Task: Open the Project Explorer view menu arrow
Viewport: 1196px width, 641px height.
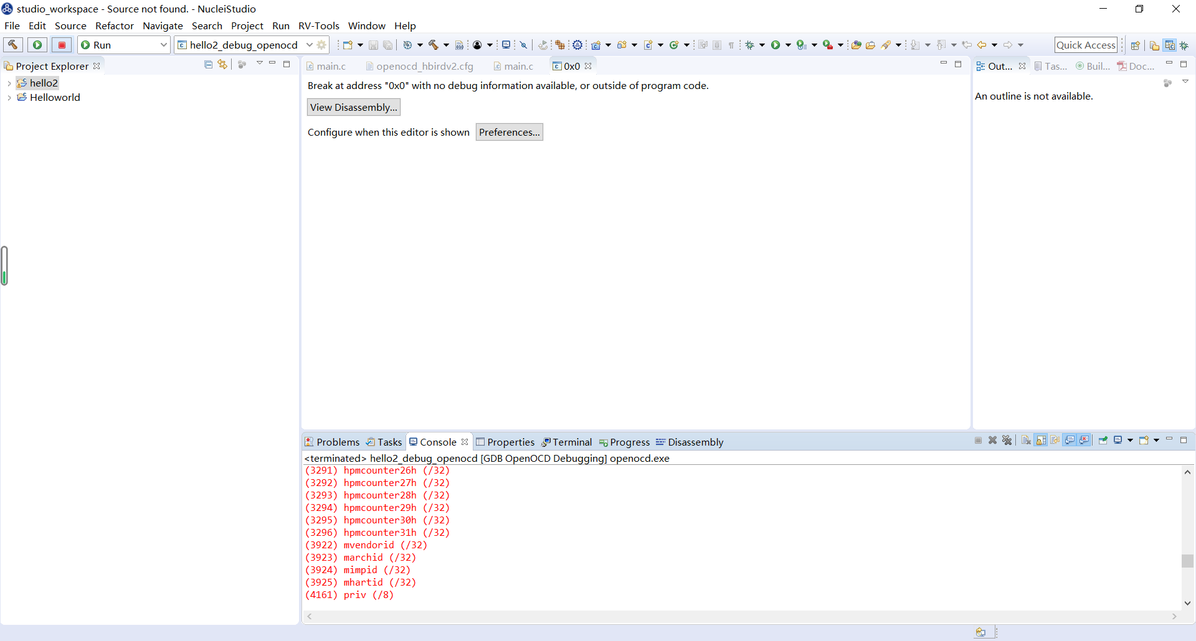Action: click(259, 63)
